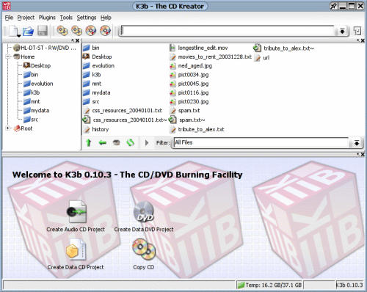Open the Tools menu

click(x=66, y=18)
